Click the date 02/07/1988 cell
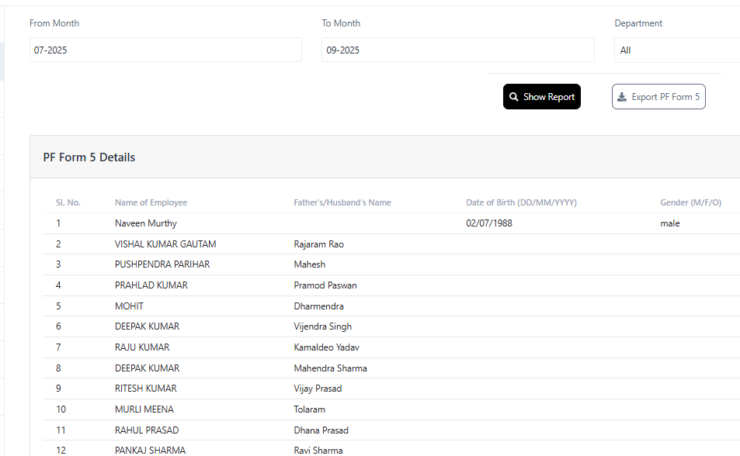This screenshot has height=456, width=740. (x=488, y=223)
